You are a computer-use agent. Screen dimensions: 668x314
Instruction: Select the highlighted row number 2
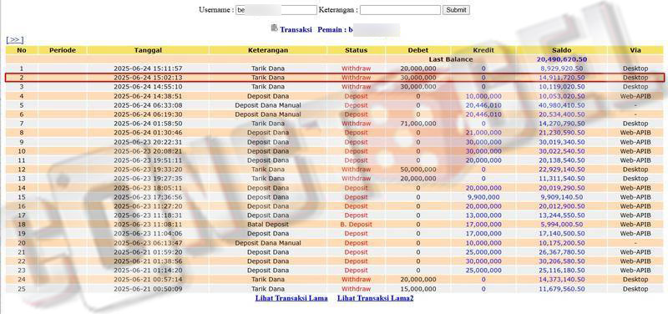pyautogui.click(x=335, y=78)
